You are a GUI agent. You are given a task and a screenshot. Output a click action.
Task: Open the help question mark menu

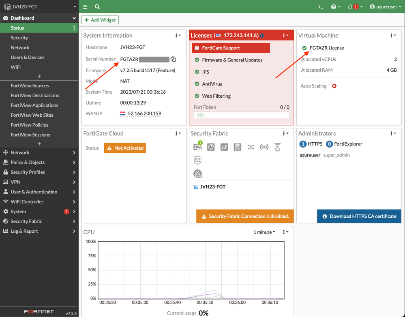336,7
